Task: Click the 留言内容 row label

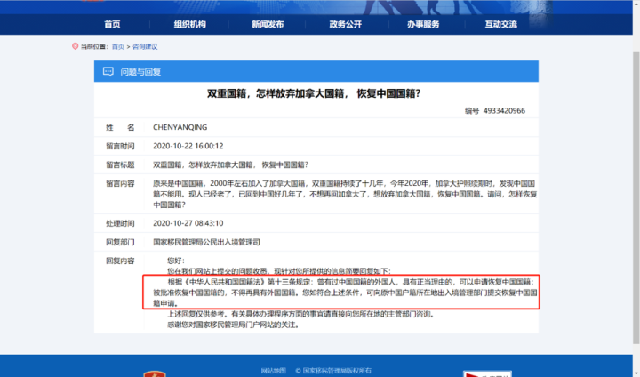Action: [120, 183]
